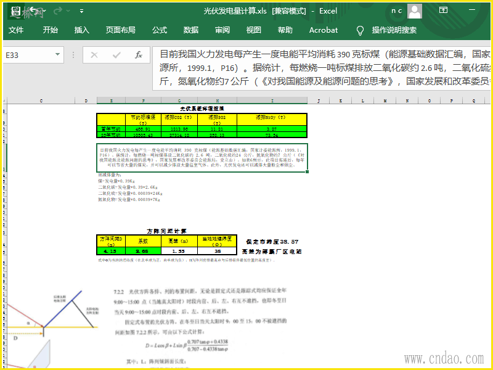Click the line 氮氧化物=发电量*0.00039*7Kg
Screen dimensions: 493x370
pyautogui.click(x=129, y=199)
